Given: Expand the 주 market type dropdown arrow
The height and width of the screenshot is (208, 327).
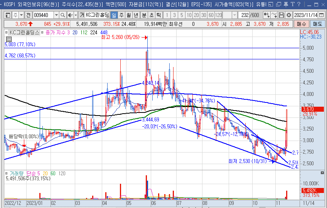Looking at the screenshot, I should [x=22, y=15].
